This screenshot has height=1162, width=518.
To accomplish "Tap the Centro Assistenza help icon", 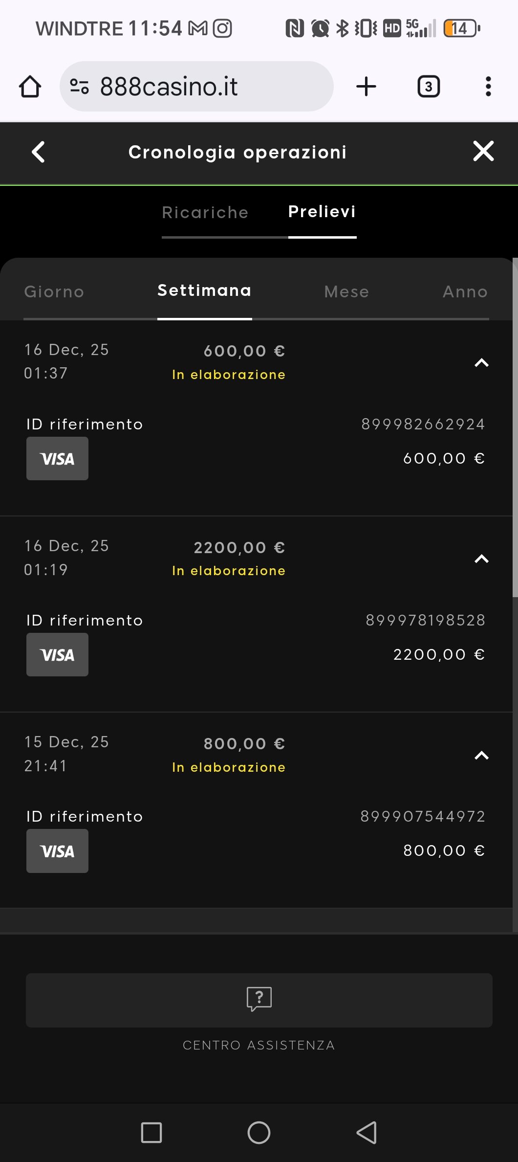I will point(259,1000).
